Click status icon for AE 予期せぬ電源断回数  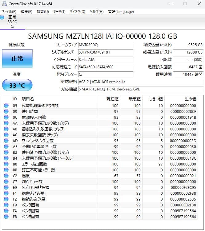(6, 146)
